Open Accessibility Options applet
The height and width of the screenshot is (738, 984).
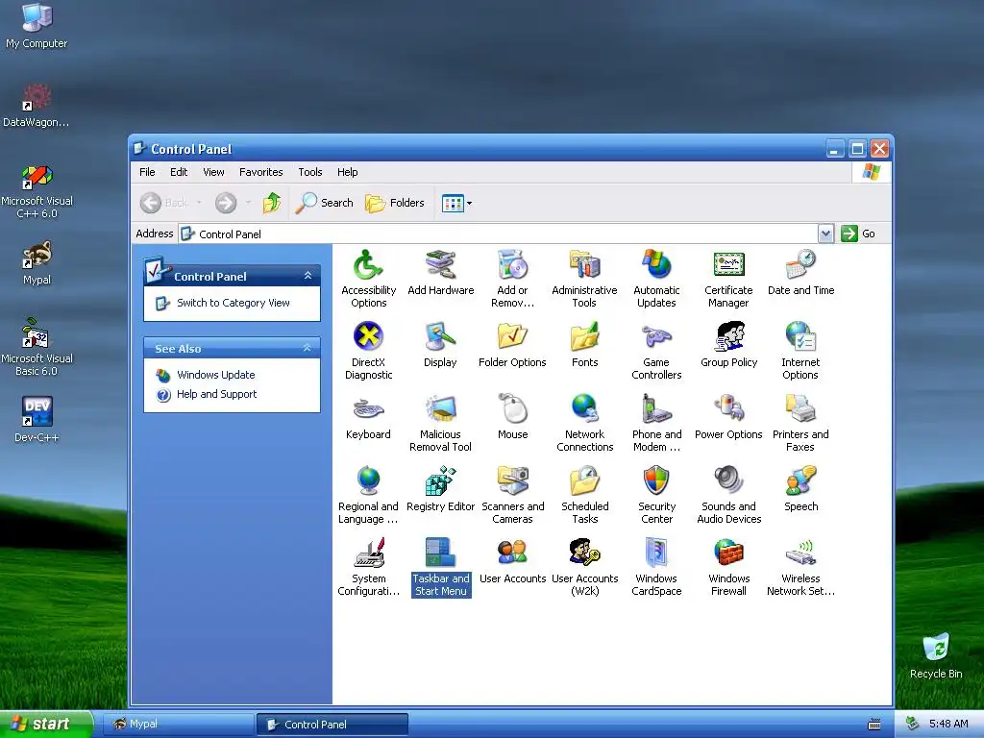pyautogui.click(x=368, y=265)
